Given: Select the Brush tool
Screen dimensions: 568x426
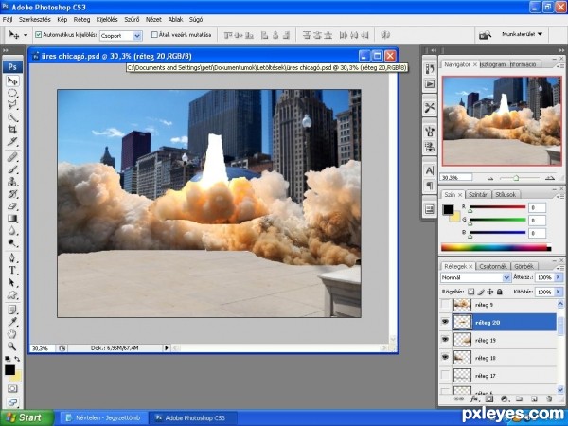Looking at the screenshot, I should 12,169.
